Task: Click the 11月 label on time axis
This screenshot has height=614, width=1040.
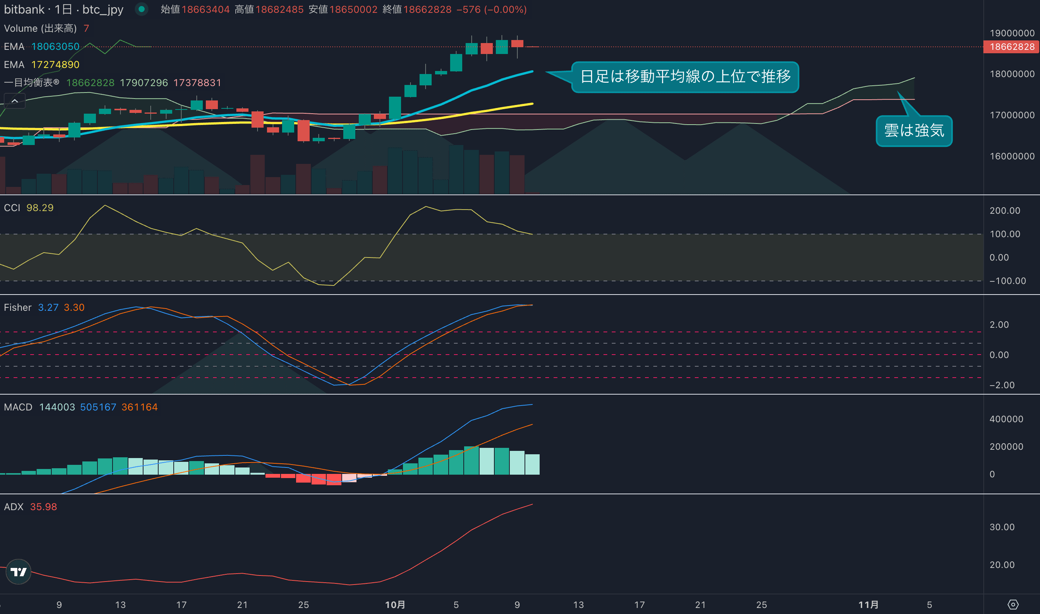Action: (x=868, y=605)
